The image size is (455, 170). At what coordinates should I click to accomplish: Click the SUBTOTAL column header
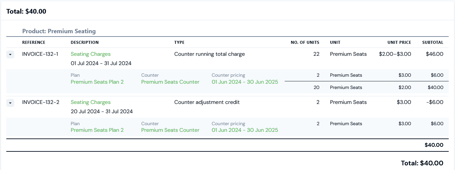click(x=433, y=42)
